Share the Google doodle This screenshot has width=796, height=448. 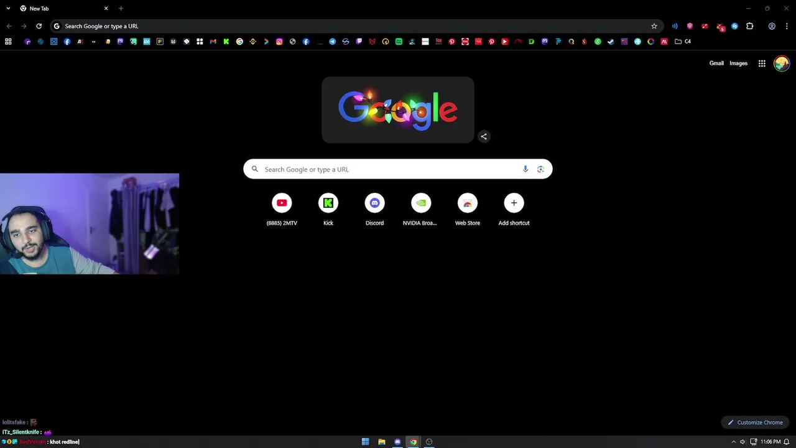tap(484, 136)
